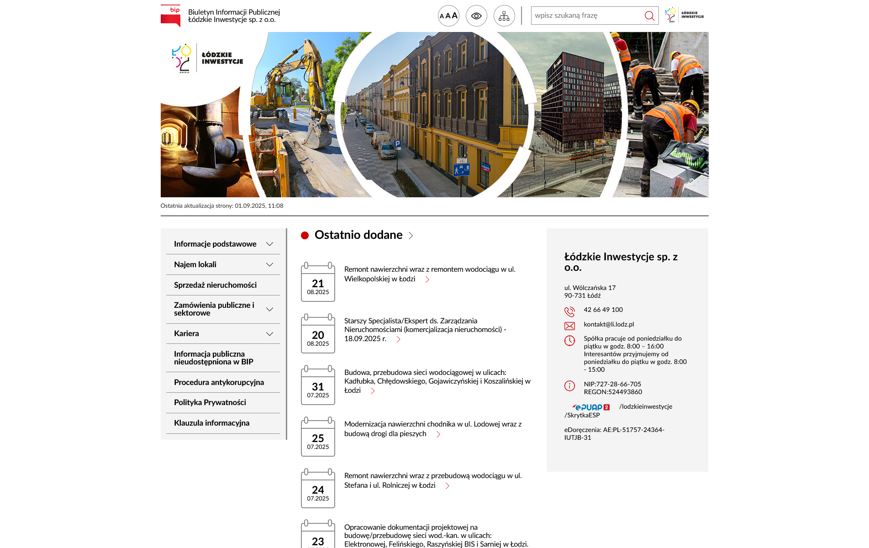
Task: Open the Sprzedaż nieruchomości menu item
Action: [215, 285]
